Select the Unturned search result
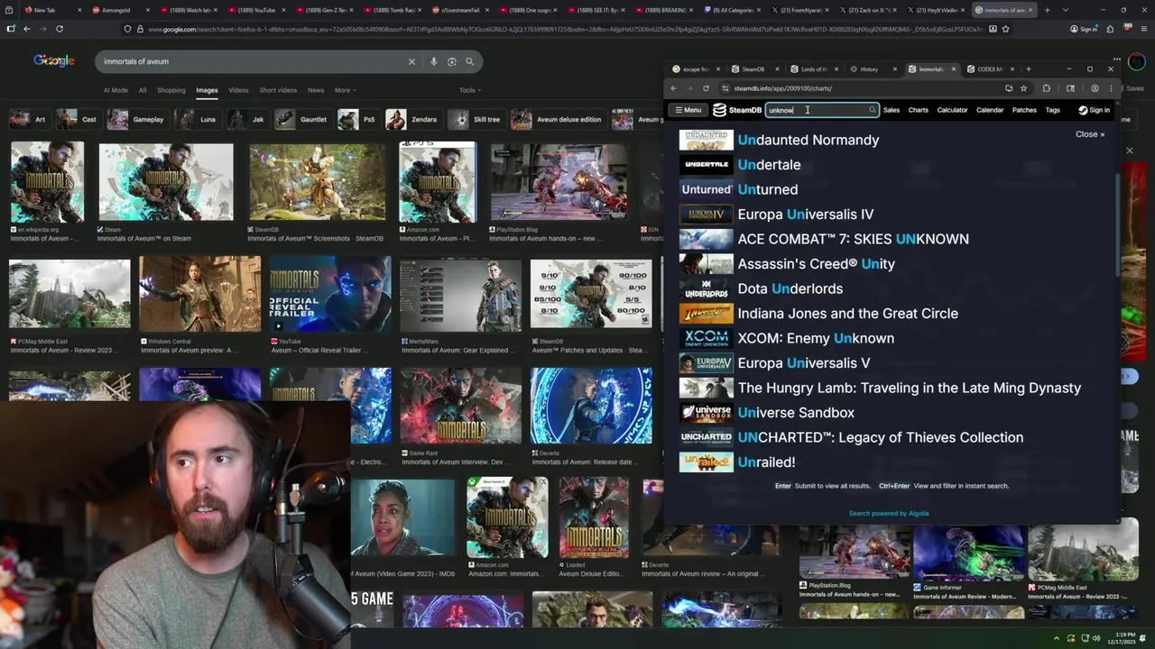Screen dimensions: 1155x649 892,189
